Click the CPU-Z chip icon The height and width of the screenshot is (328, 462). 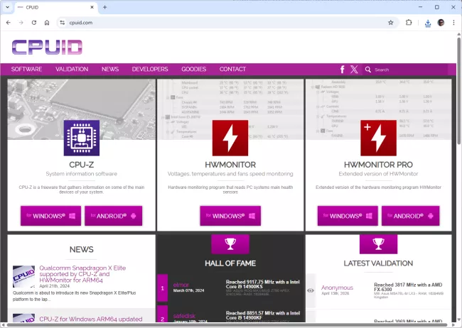[81, 138]
